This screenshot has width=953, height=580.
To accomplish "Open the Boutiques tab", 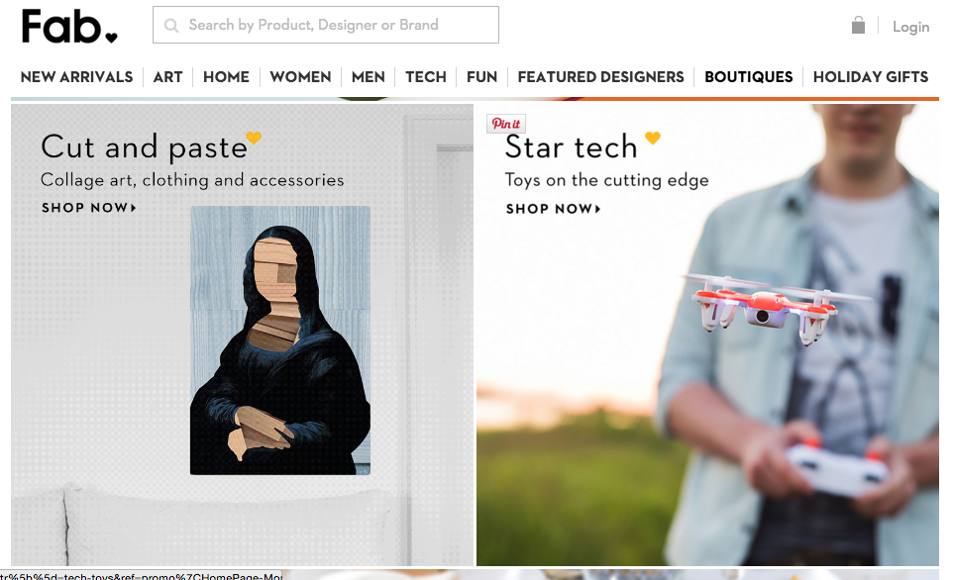I will [748, 77].
